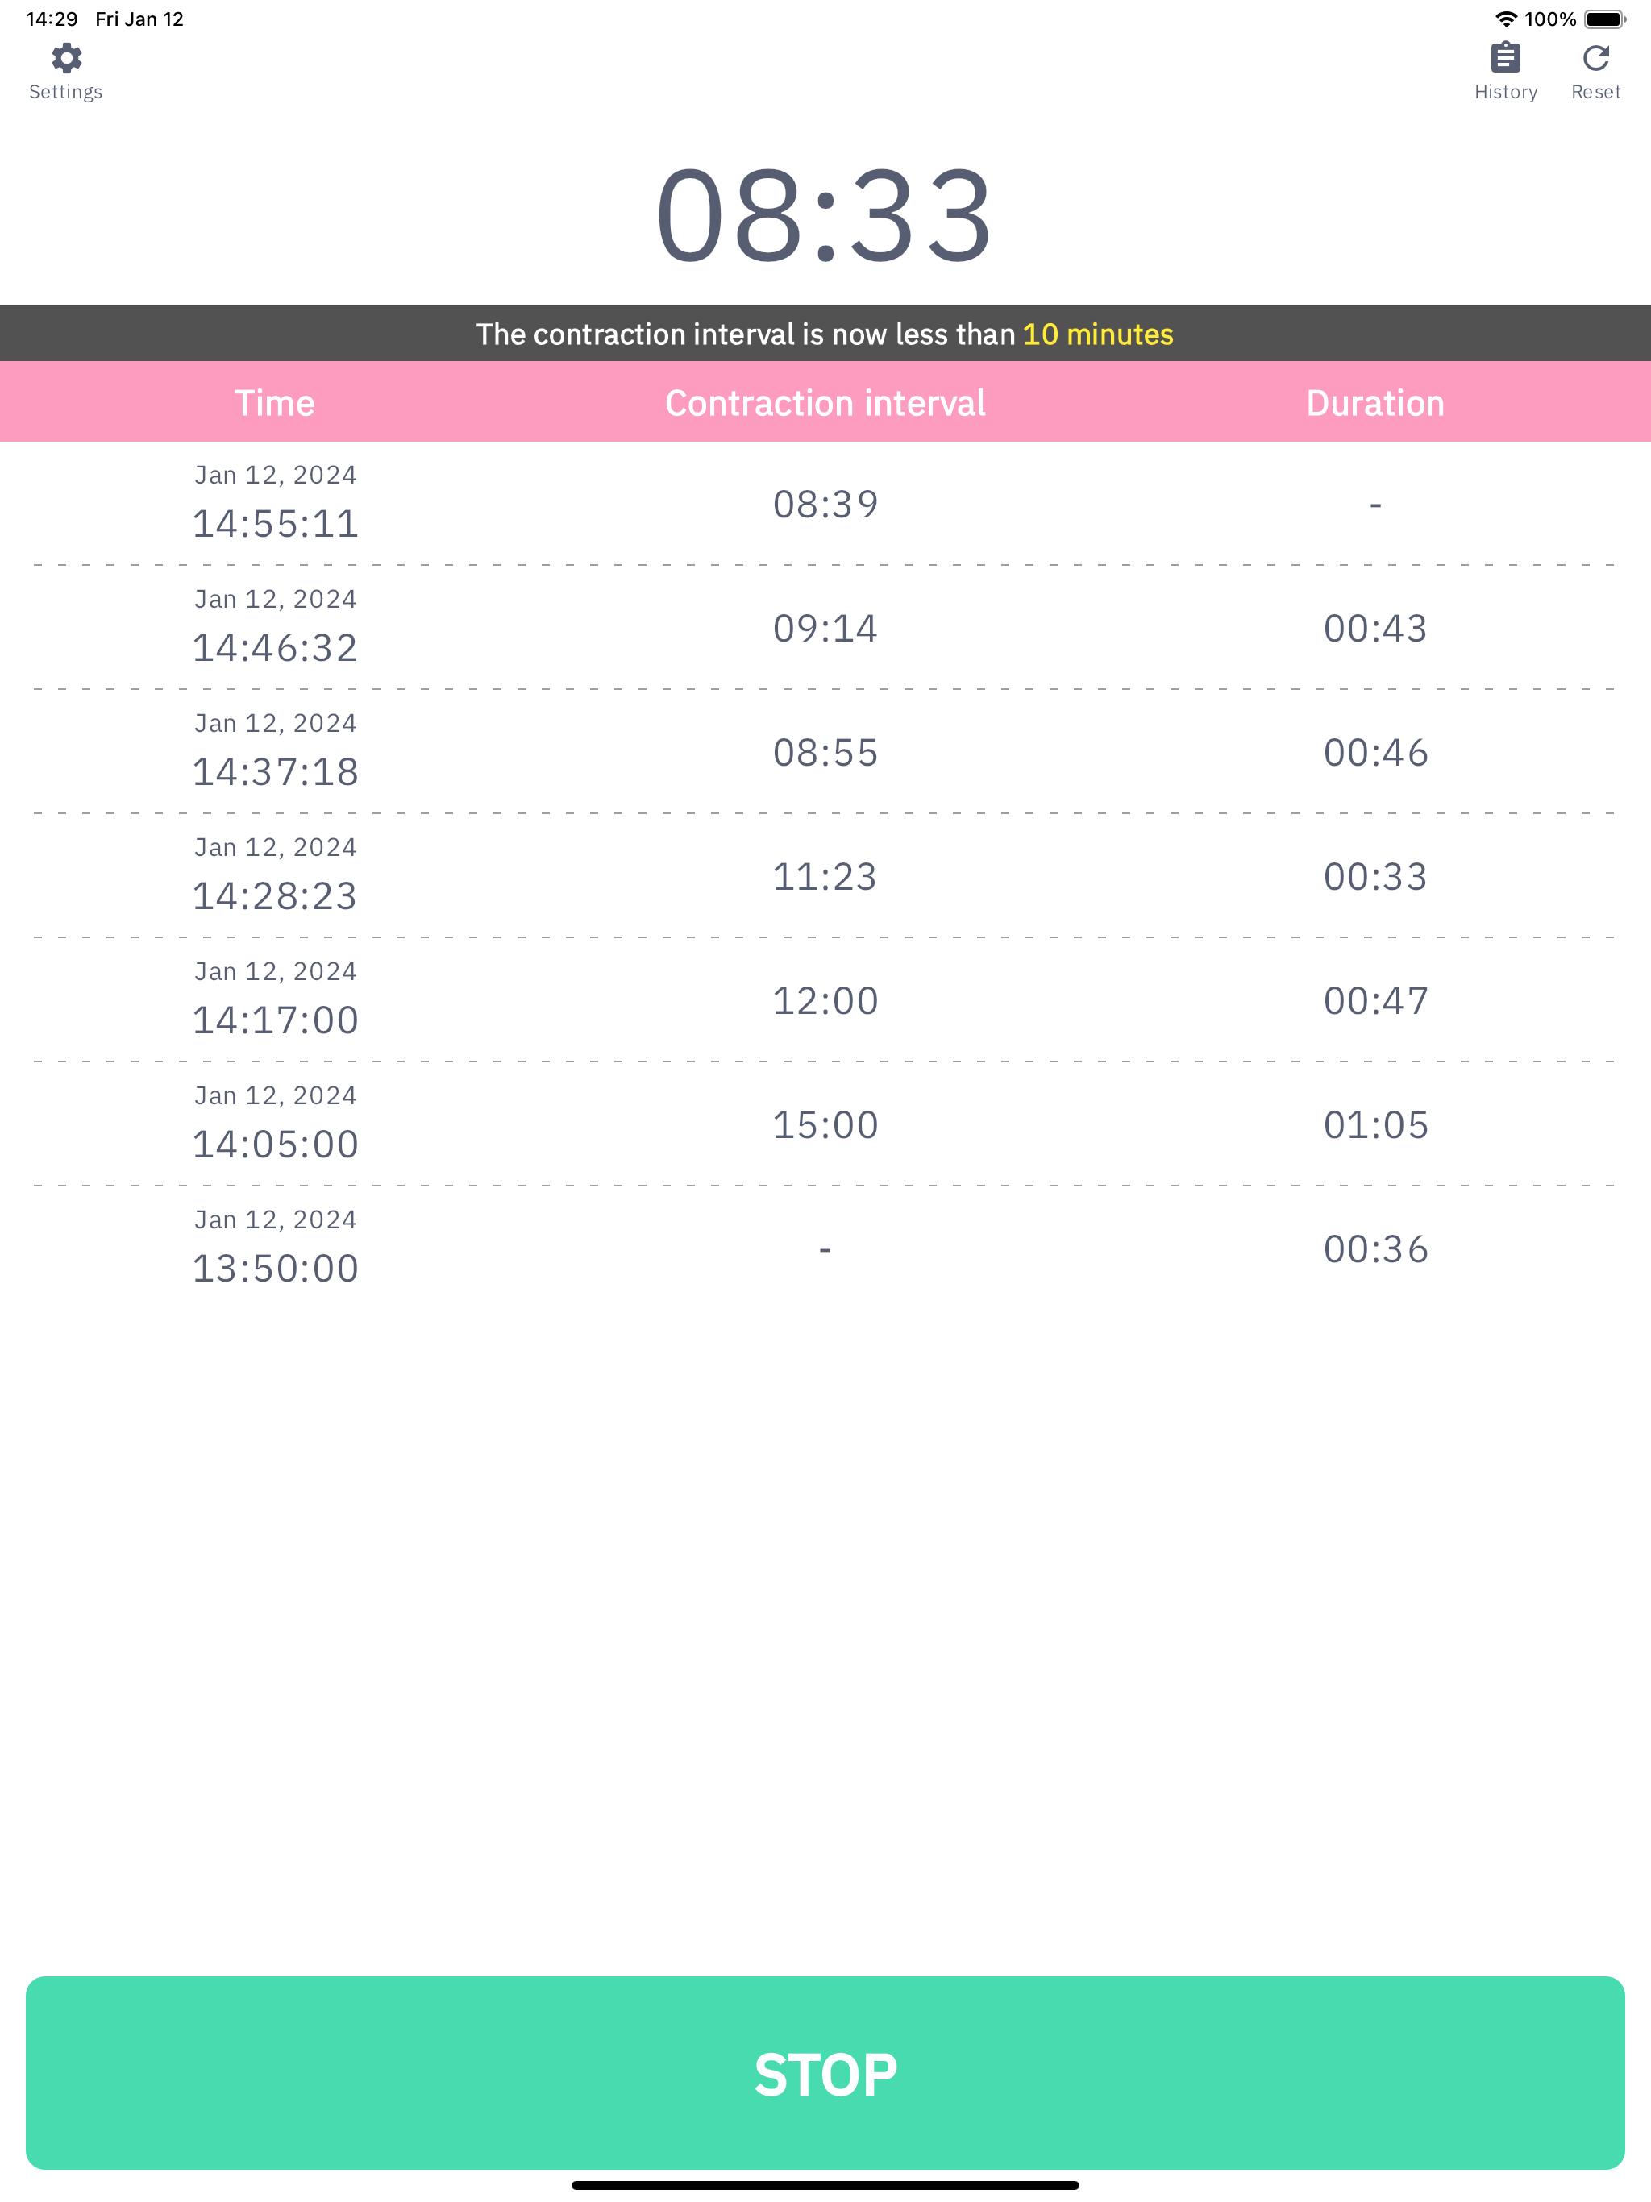This screenshot has height=2202, width=1651.
Task: Select the 14:28:23 contraction time entry
Action: pos(275,896)
